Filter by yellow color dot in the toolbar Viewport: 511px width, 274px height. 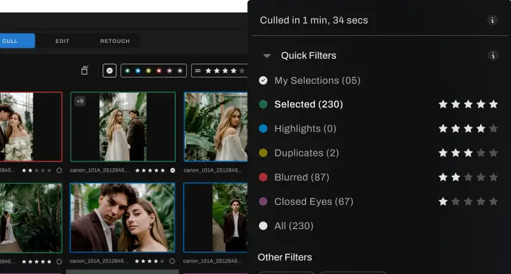coord(148,71)
